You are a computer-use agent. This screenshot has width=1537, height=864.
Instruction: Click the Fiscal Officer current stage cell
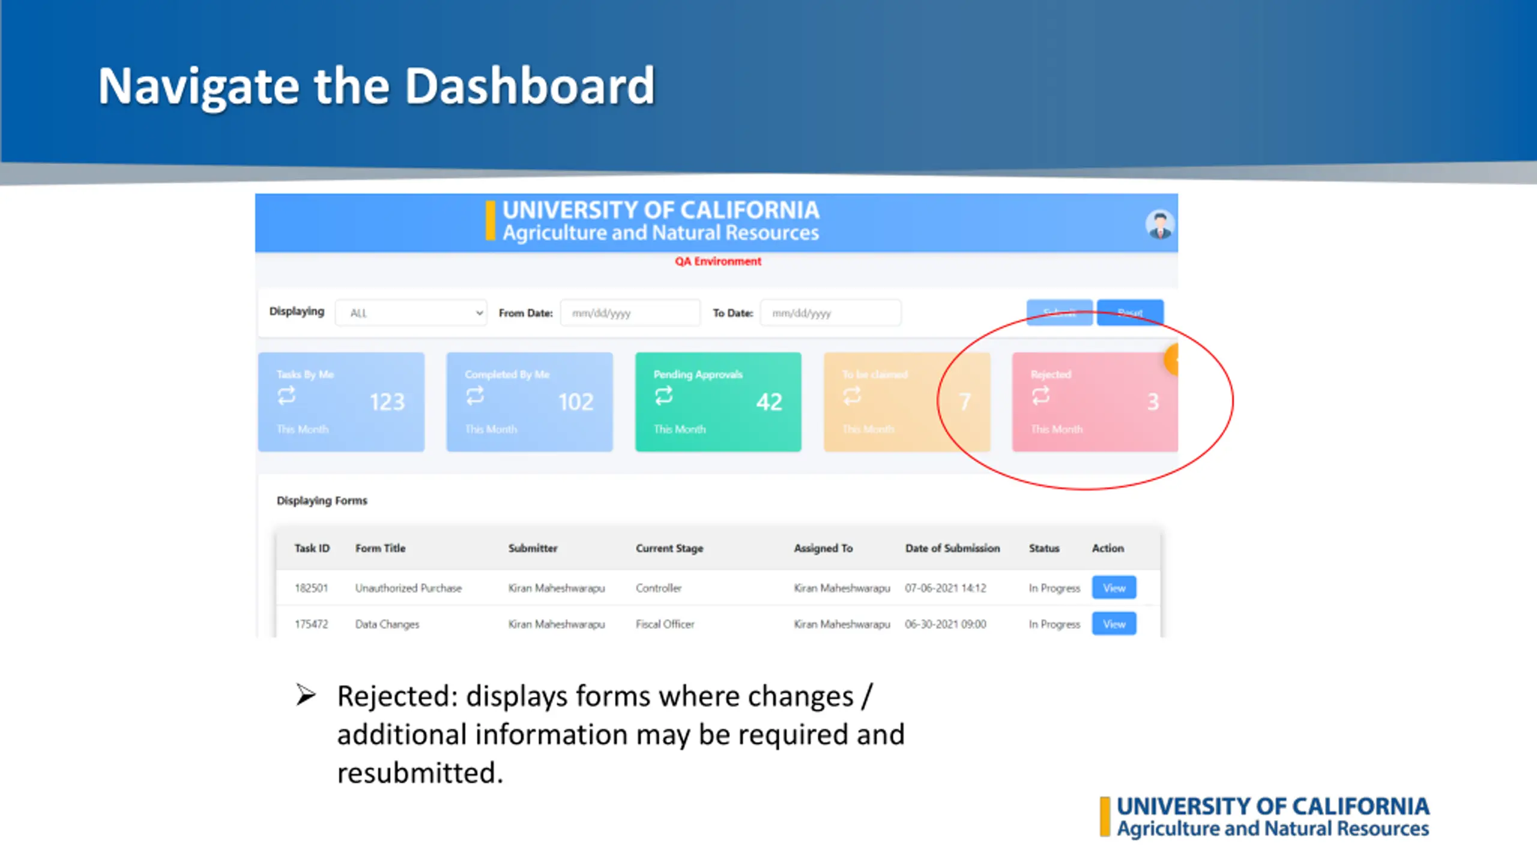(x=665, y=624)
